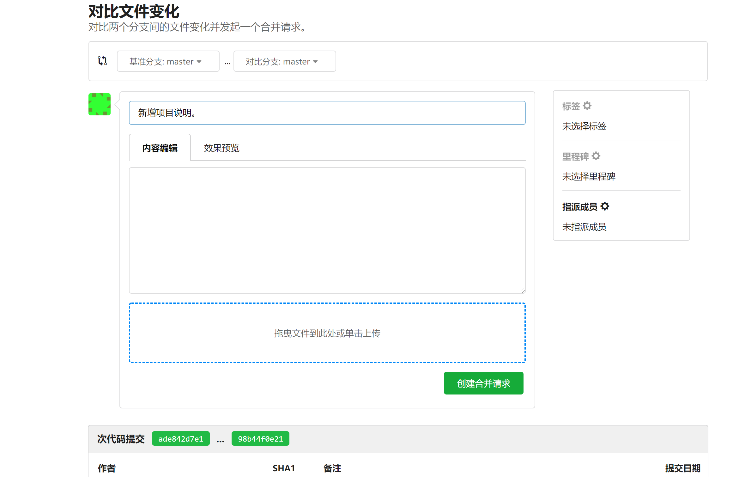Switch to the 效果预览 tab
Viewport: 739px width, 477px height.
[x=221, y=148]
